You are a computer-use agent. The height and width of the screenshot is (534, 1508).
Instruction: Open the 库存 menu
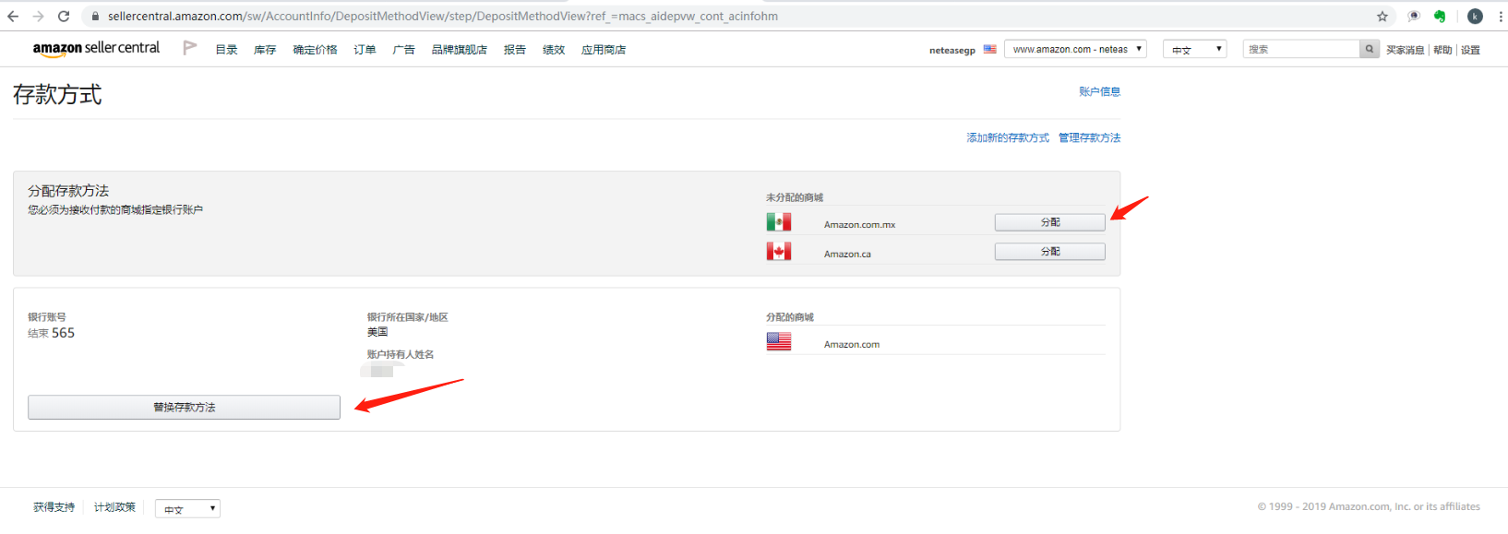pos(265,50)
